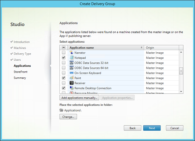Select Remote Desktop Connection row text
Viewport: 195px width, 141px height.
tap(93, 88)
